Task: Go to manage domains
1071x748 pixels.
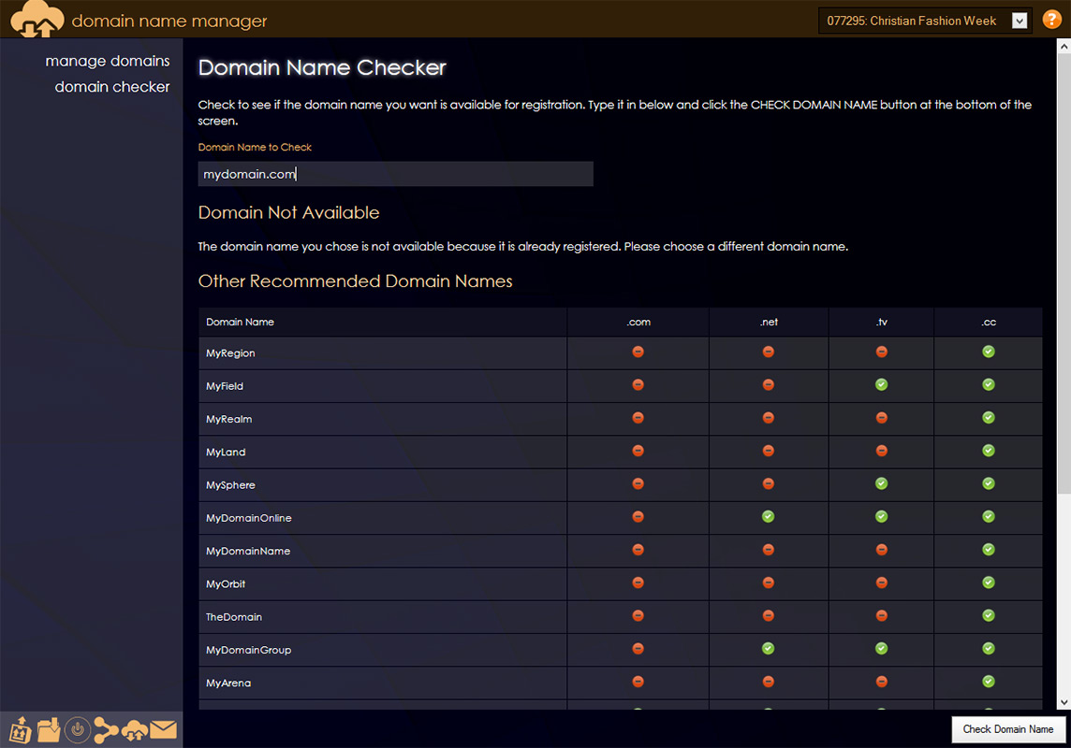Action: coord(108,61)
